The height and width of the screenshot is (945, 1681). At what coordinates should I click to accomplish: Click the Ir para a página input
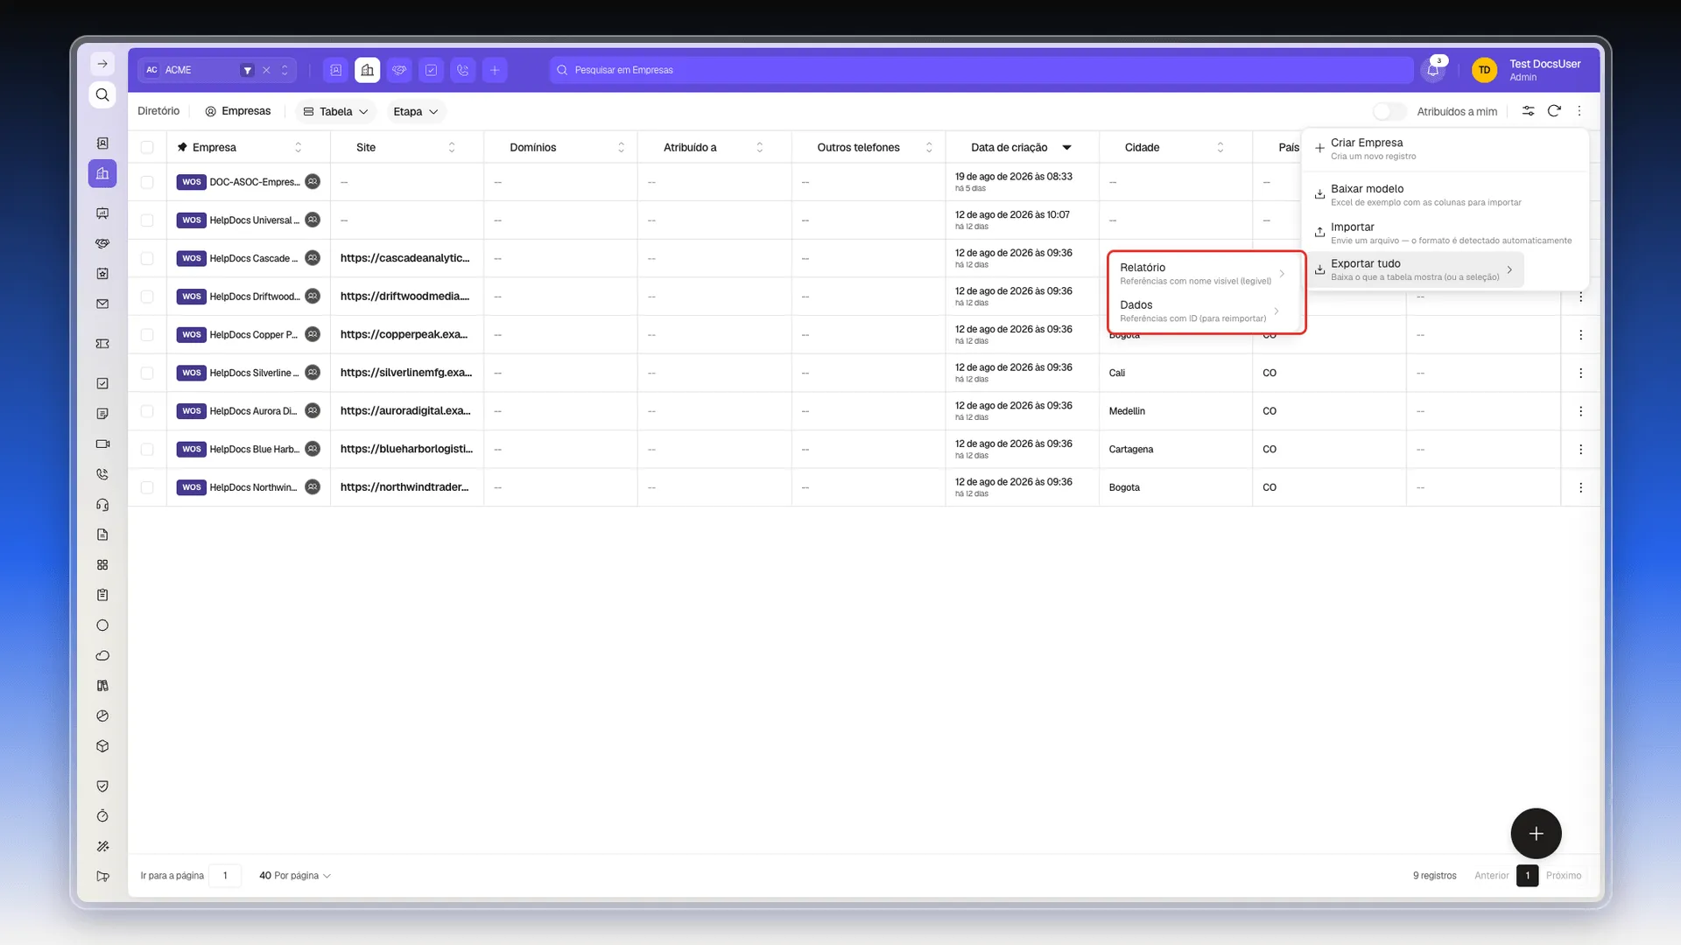click(225, 876)
